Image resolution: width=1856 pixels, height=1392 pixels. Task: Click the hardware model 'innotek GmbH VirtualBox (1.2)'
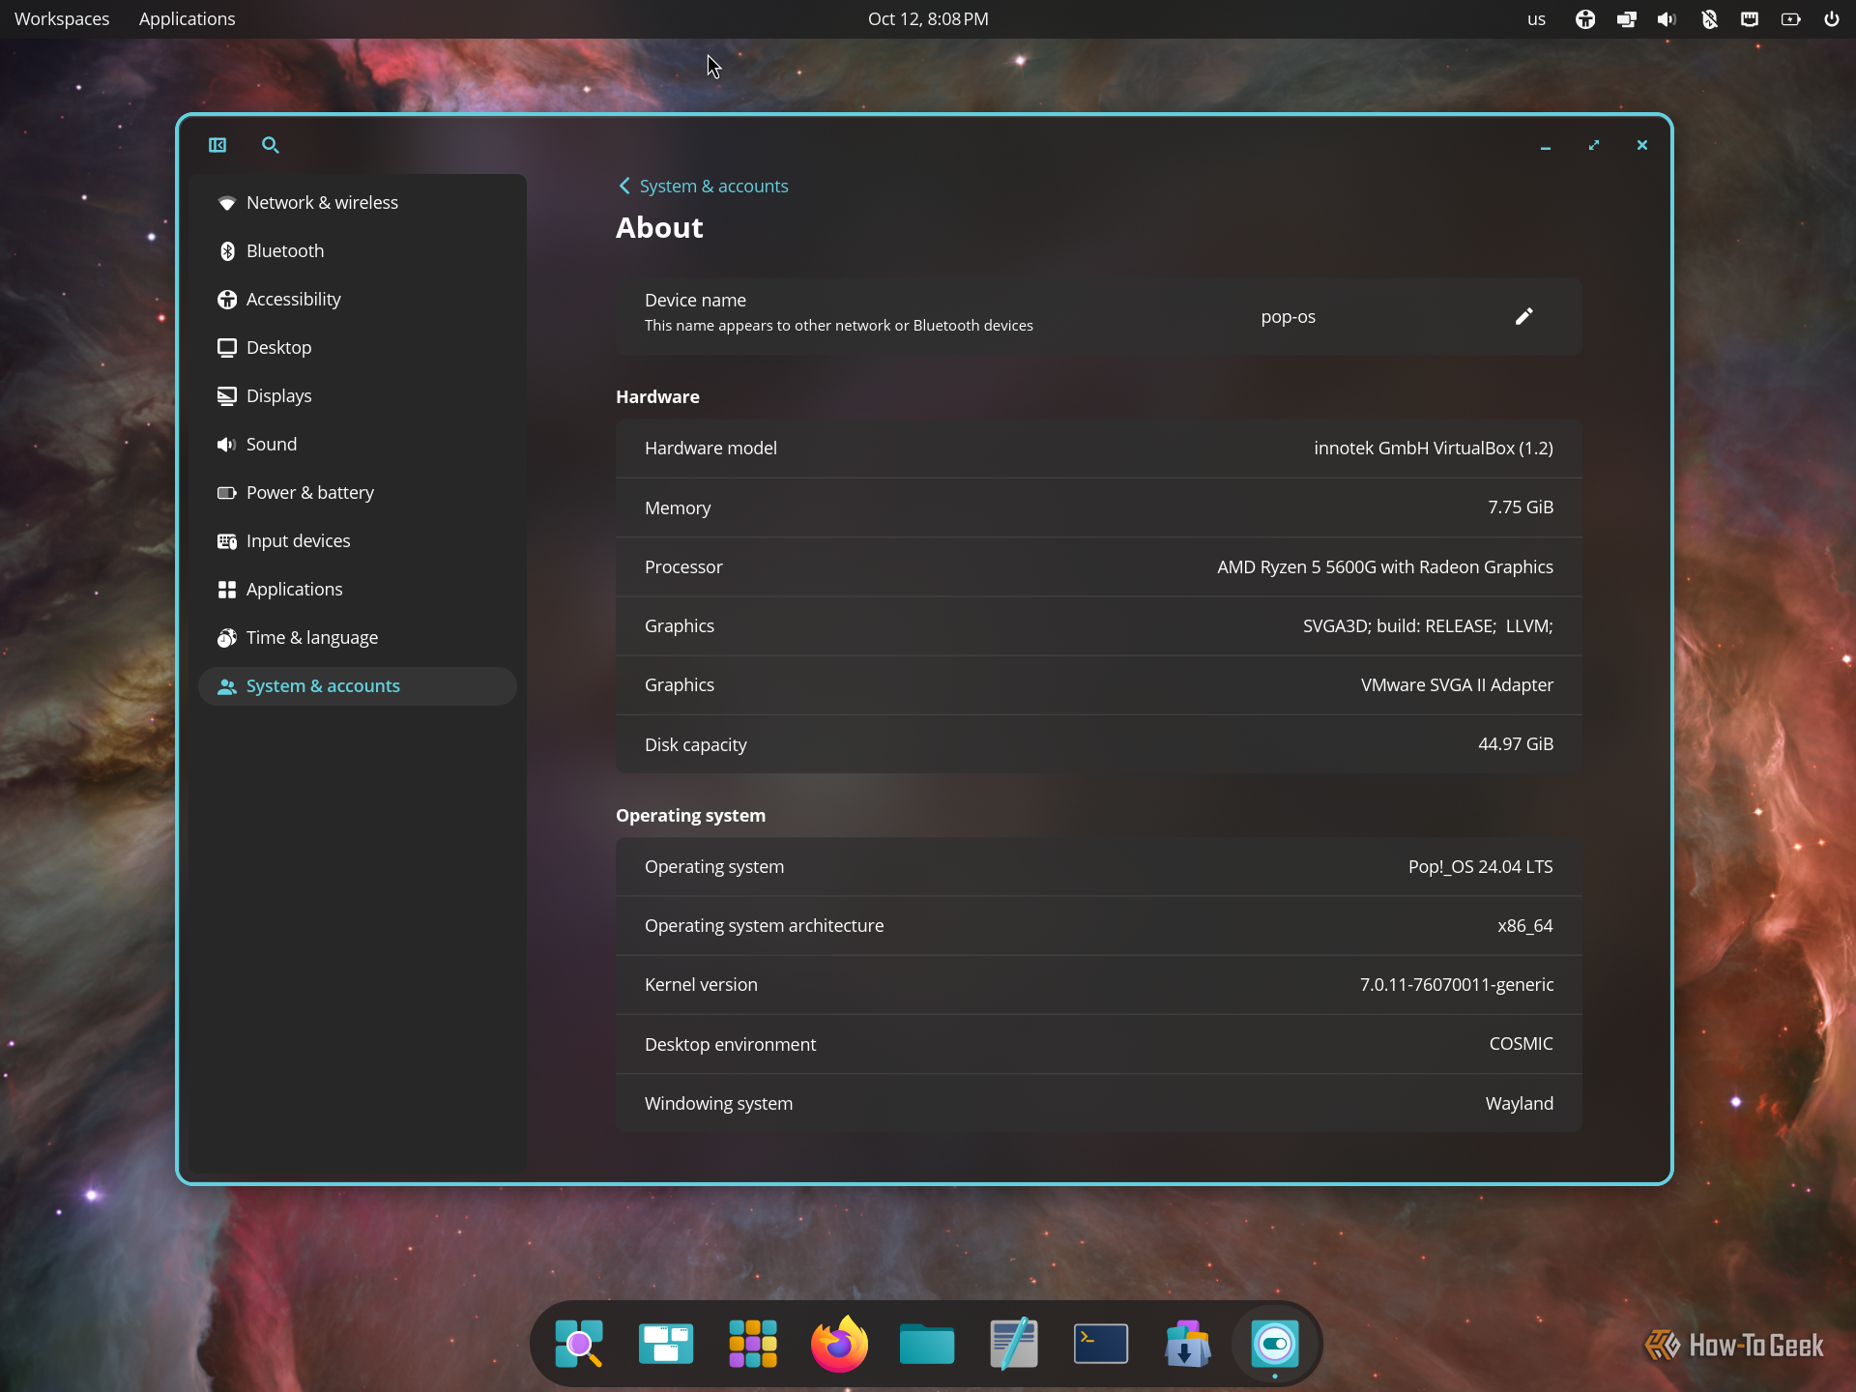click(1434, 449)
